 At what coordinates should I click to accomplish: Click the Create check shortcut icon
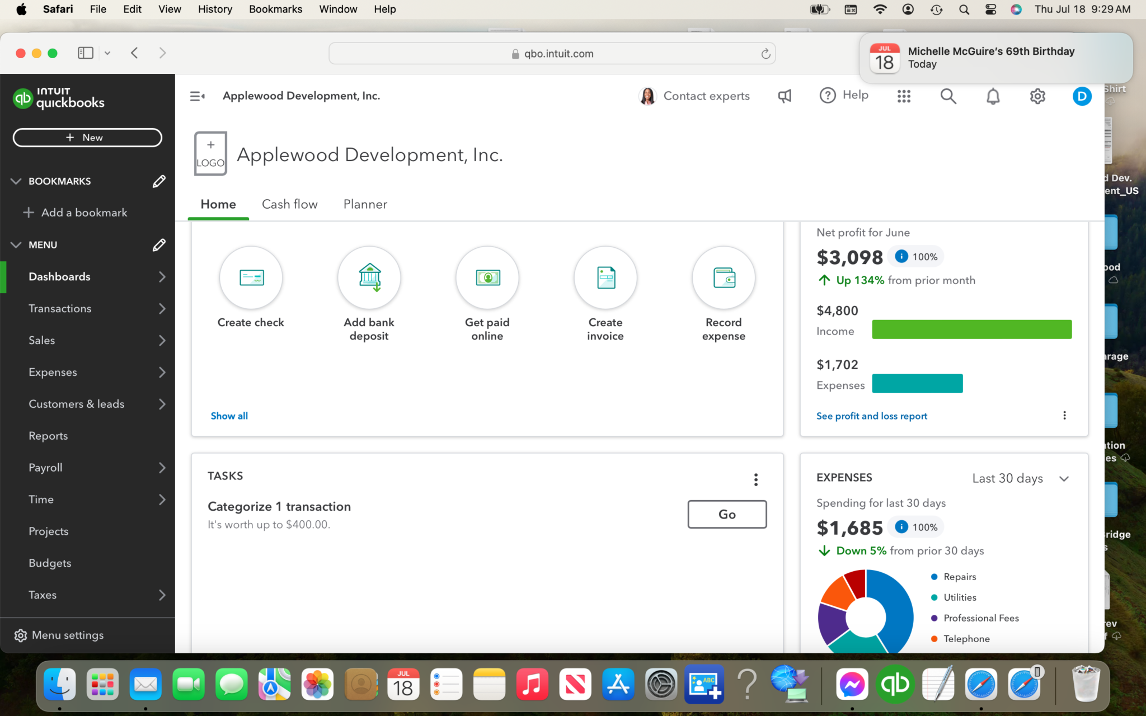coord(251,277)
